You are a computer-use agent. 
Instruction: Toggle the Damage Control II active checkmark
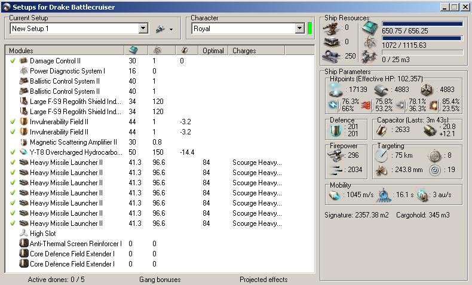[13, 61]
